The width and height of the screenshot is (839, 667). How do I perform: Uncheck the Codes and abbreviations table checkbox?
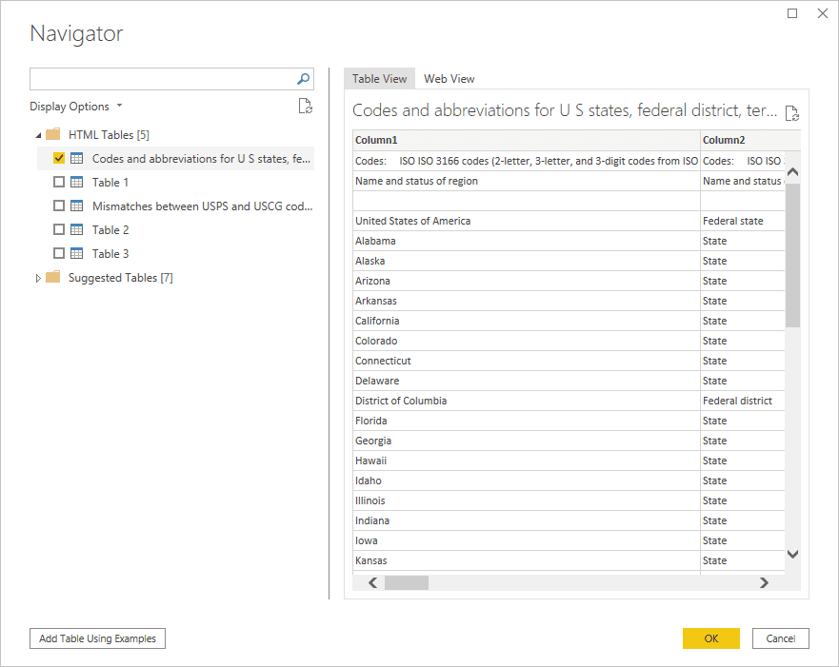59,159
